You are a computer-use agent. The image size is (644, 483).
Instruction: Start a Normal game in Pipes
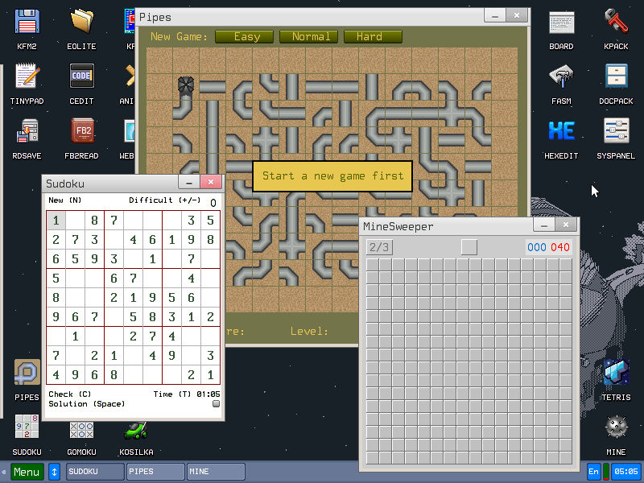(x=308, y=36)
